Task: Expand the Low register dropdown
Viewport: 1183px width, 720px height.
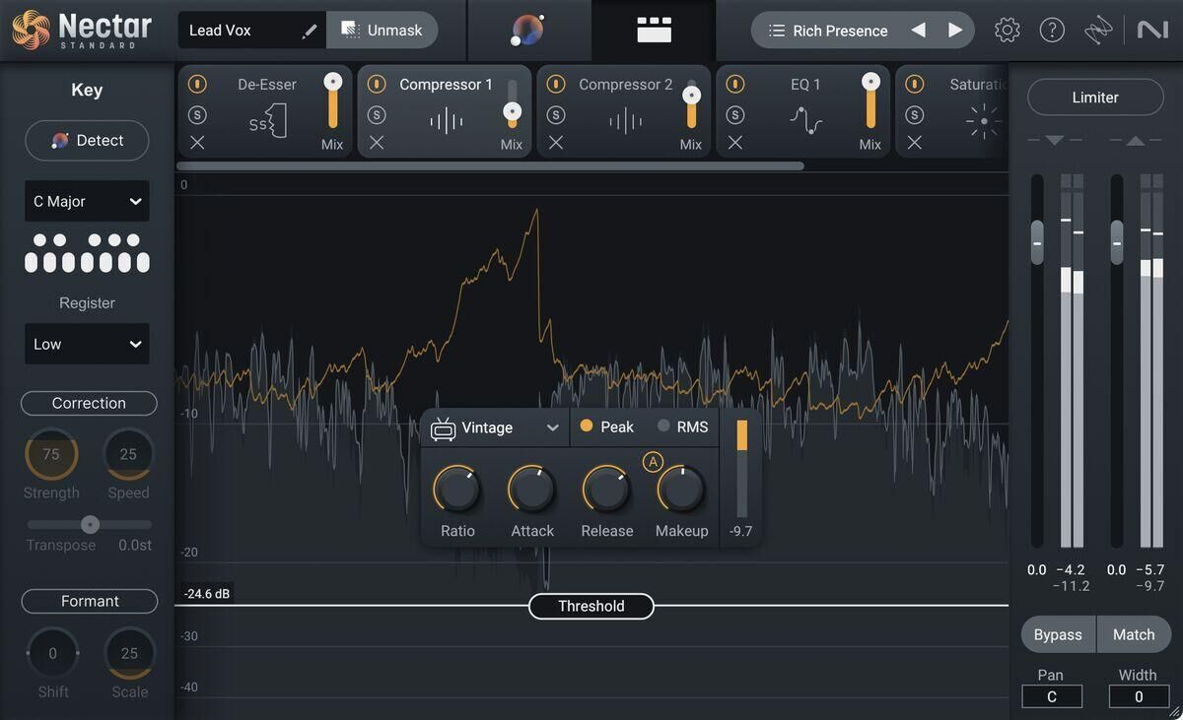Action: coord(87,344)
